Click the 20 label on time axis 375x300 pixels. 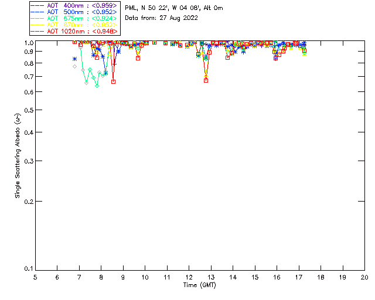click(364, 277)
